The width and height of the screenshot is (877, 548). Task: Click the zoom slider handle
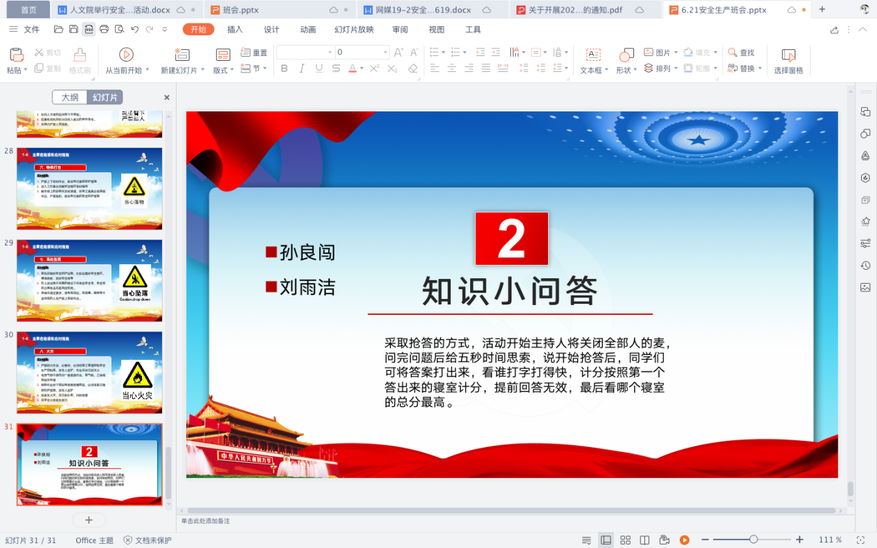coord(753,540)
